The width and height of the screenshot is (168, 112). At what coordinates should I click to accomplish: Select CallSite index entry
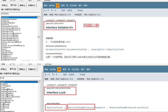[5, 25]
